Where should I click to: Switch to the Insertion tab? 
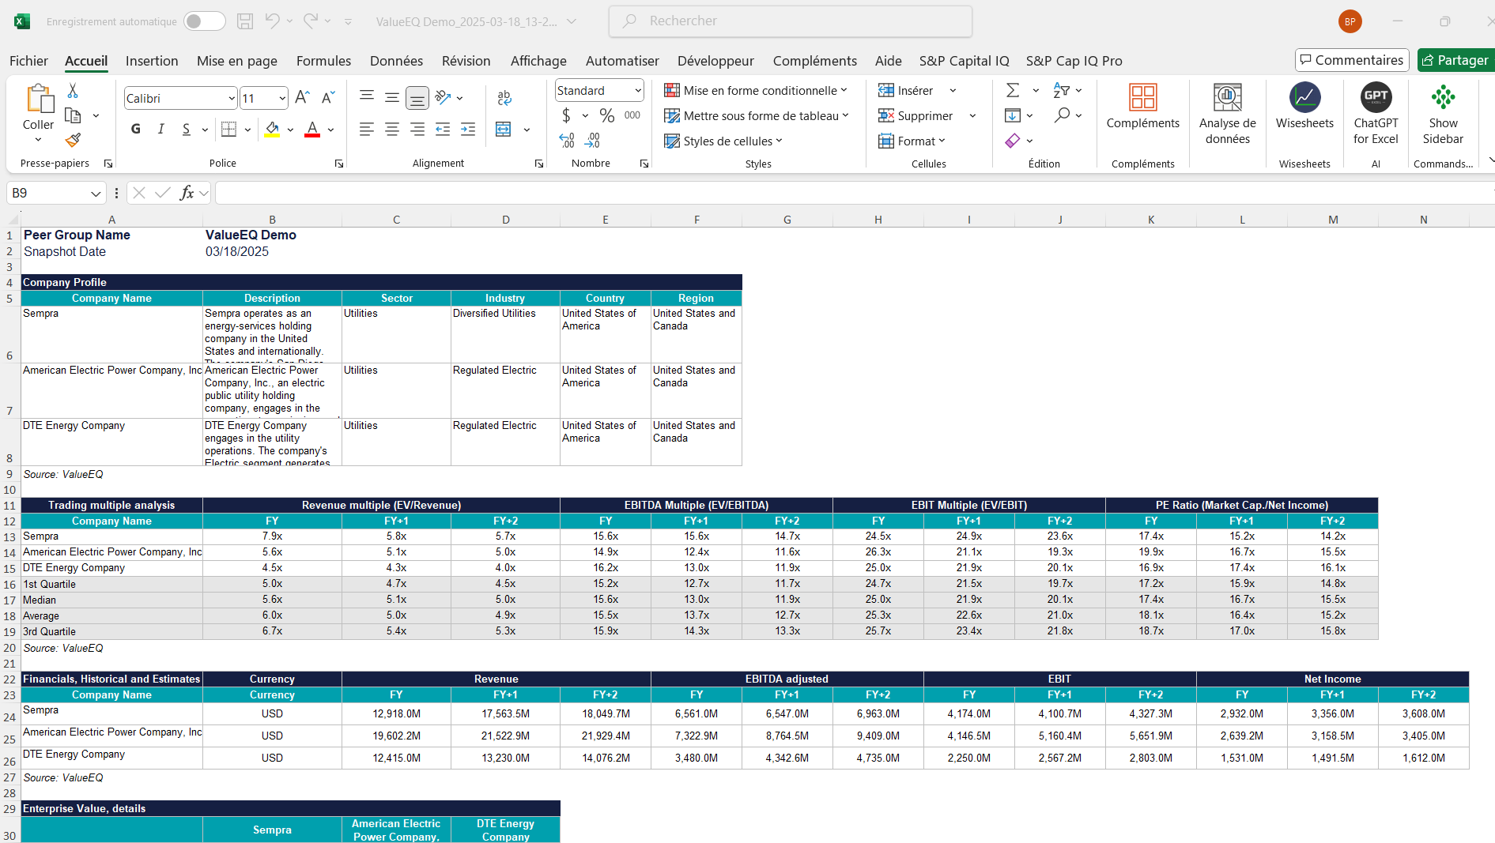point(152,61)
